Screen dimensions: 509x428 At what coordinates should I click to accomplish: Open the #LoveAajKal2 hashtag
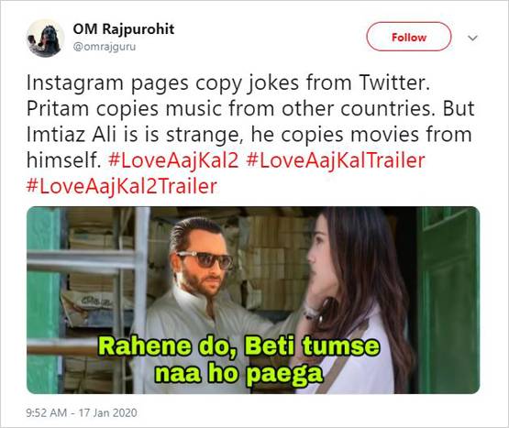click(x=173, y=161)
